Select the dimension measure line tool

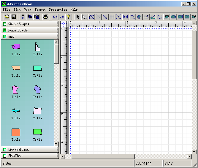126,17
